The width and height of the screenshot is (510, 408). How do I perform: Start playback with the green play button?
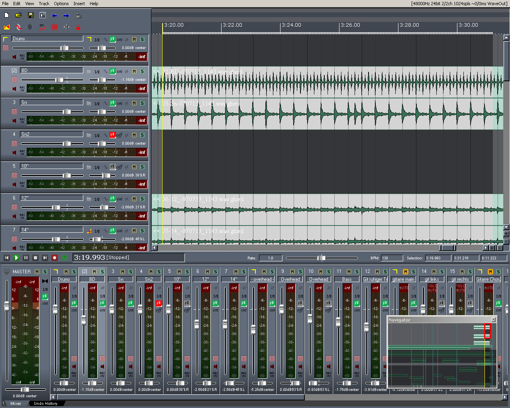click(x=16, y=258)
